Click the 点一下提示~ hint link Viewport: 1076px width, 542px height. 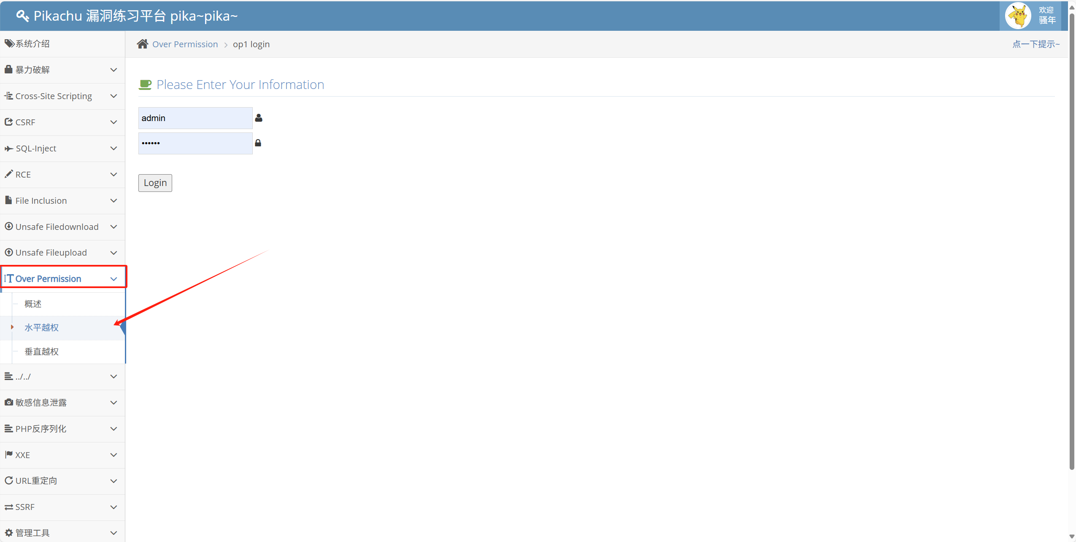1035,44
